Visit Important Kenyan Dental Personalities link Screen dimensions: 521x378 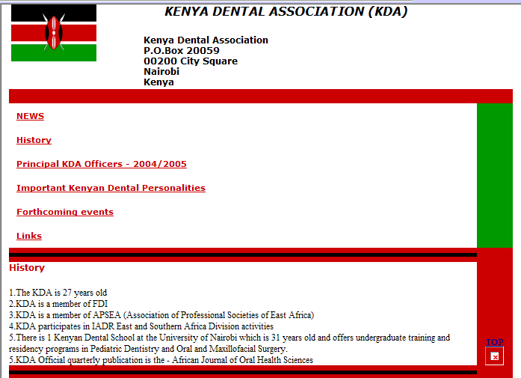pos(111,188)
